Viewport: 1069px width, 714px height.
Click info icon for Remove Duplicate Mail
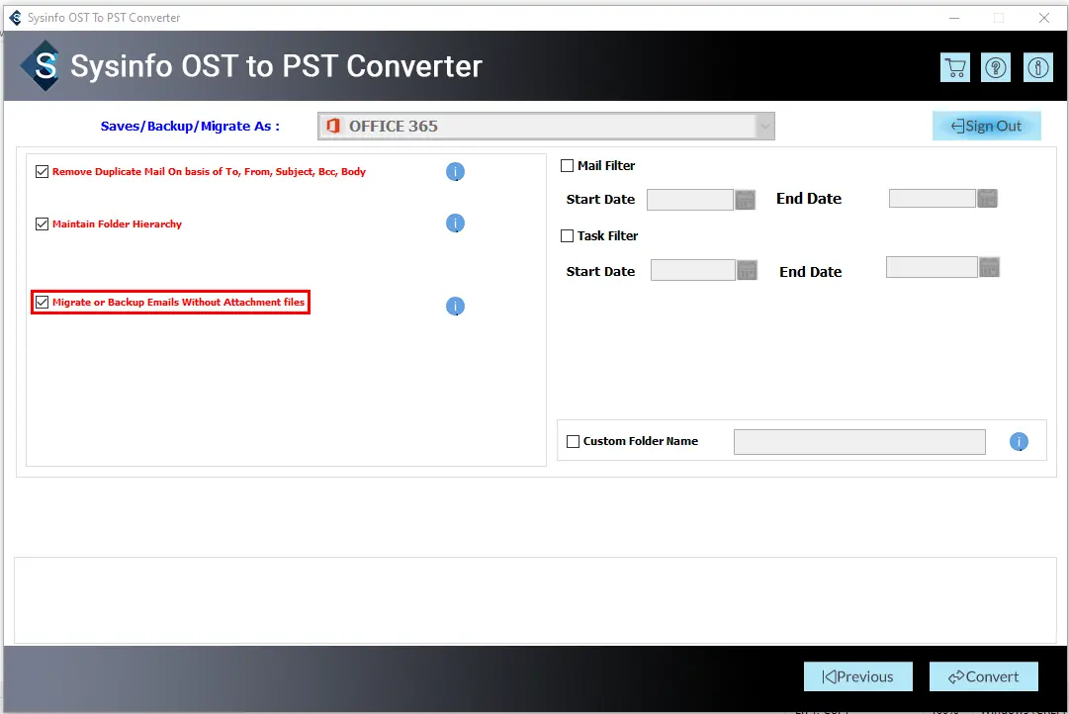point(456,172)
